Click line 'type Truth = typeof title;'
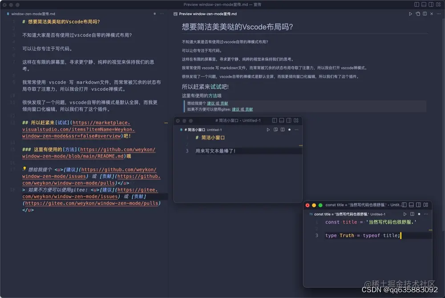Viewport: 445px width, 298px height. pyautogui.click(x=363, y=235)
